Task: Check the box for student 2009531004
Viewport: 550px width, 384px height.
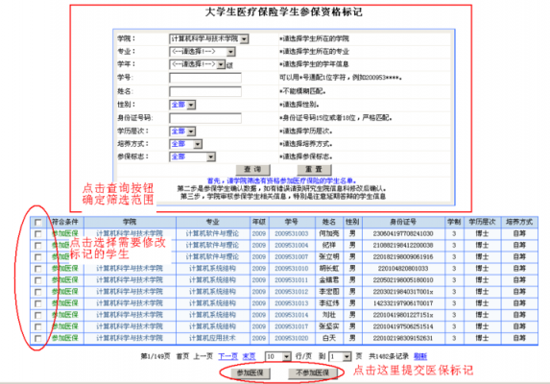Action: [37, 246]
